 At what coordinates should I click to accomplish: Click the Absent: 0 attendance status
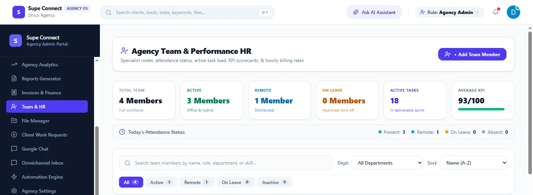[x=495, y=132]
